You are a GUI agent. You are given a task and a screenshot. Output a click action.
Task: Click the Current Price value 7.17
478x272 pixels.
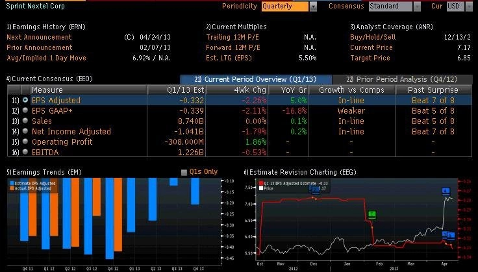pos(464,47)
